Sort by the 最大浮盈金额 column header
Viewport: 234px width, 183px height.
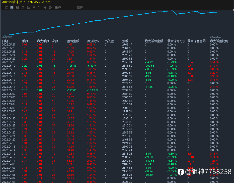coord(197,41)
